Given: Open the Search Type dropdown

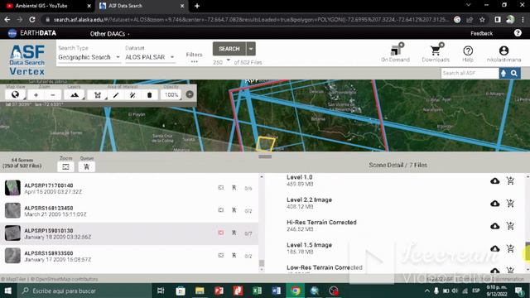Looking at the screenshot, I should (89, 57).
